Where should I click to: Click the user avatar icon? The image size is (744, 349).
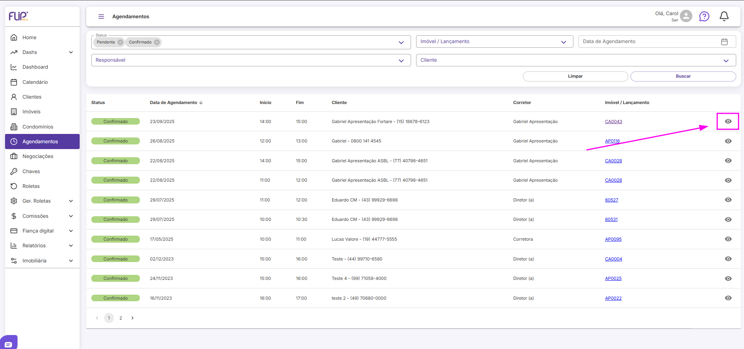click(686, 16)
